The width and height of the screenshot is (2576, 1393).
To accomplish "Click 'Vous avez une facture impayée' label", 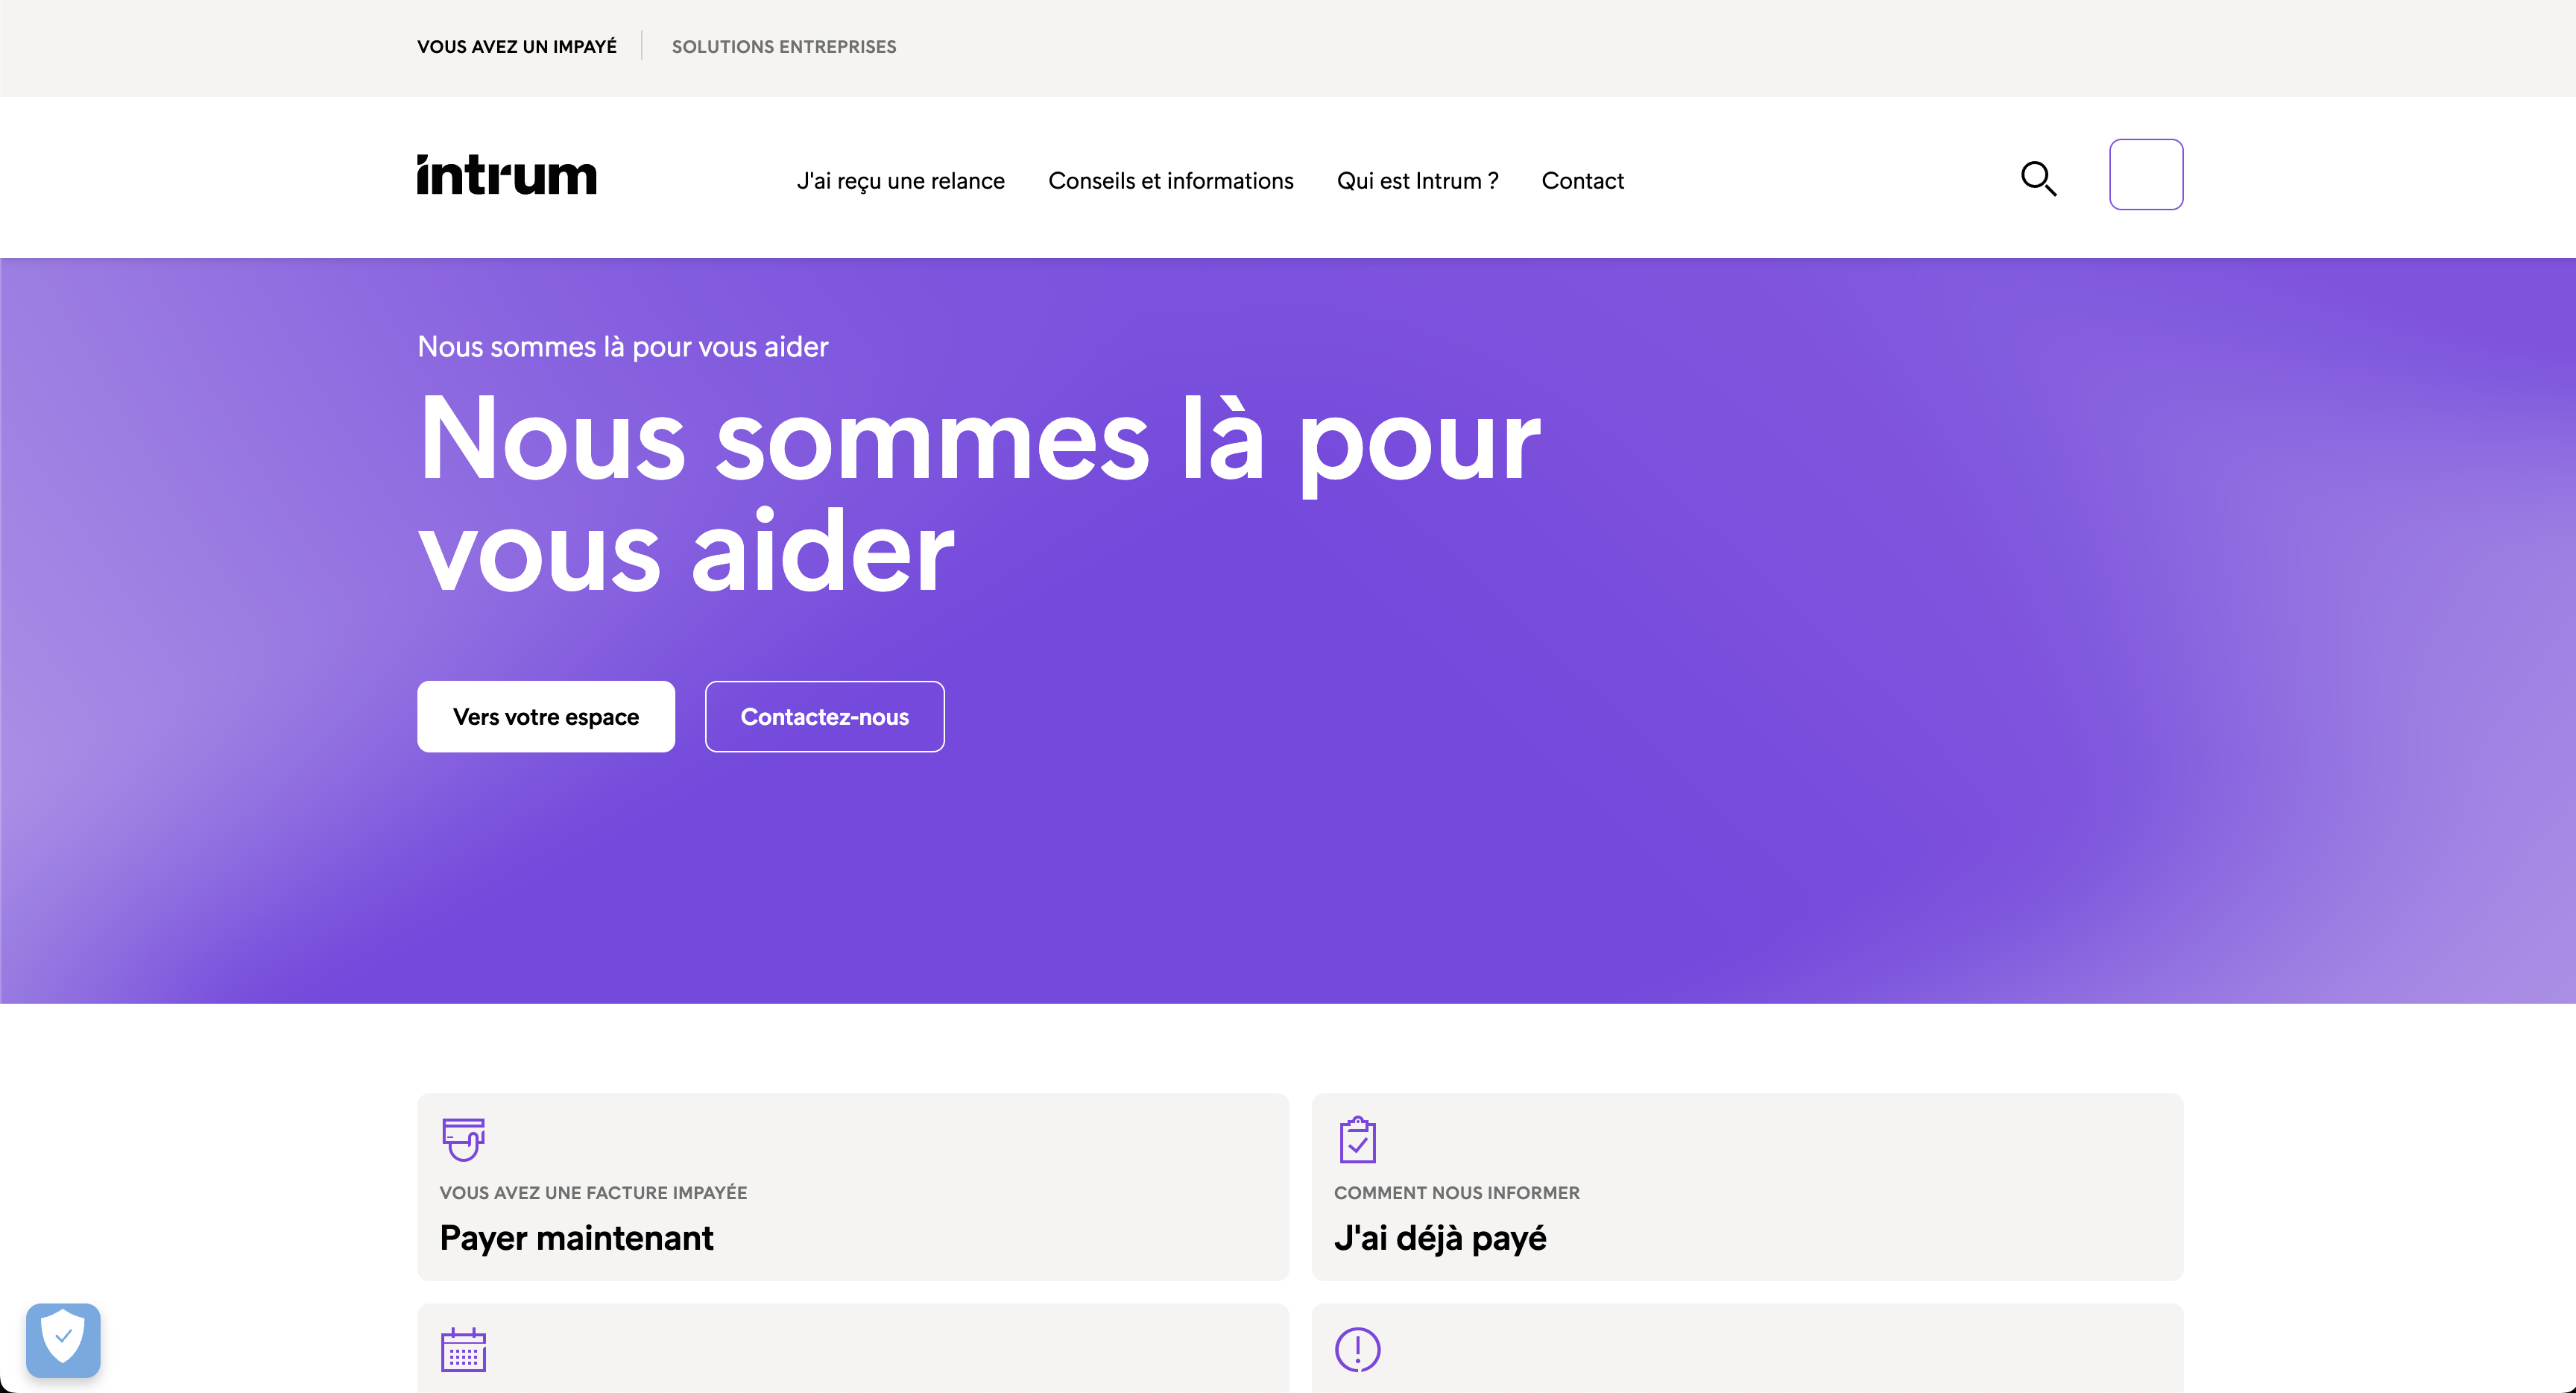I will click(x=593, y=1193).
